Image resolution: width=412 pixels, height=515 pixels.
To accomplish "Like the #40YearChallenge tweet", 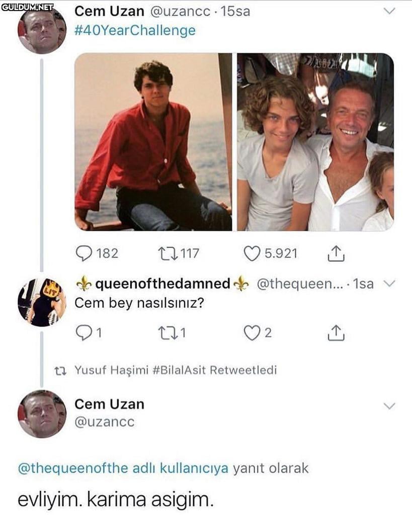I will click(252, 253).
